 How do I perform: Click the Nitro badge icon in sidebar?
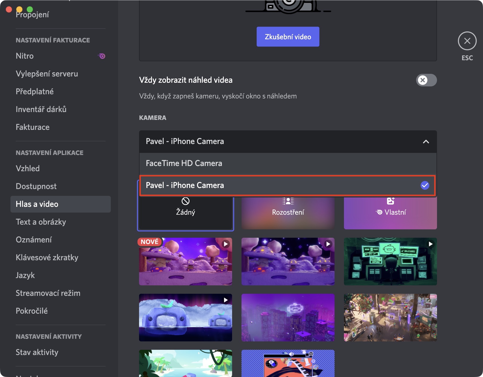102,56
